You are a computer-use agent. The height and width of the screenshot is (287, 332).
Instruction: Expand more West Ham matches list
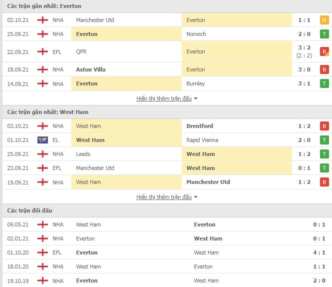click(164, 197)
